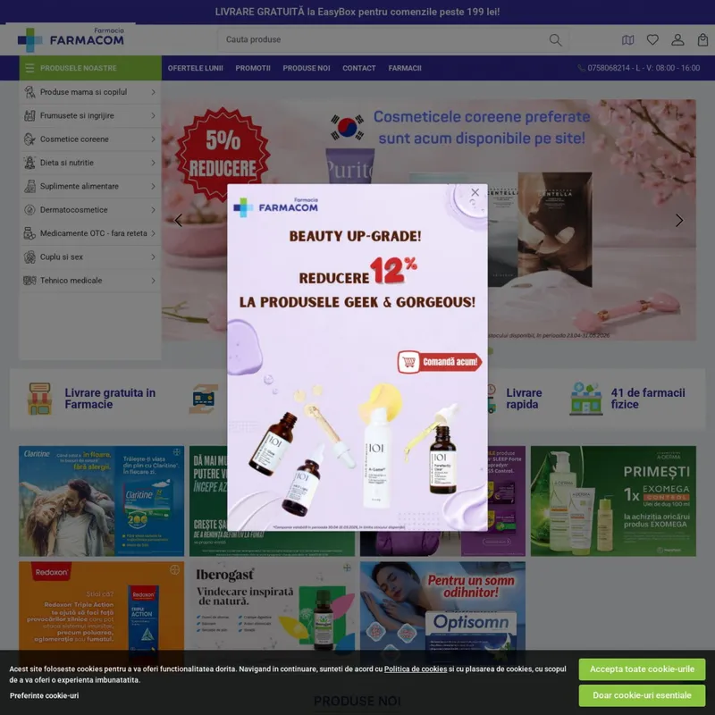Click the Cosmetice coreene category label

(74, 139)
